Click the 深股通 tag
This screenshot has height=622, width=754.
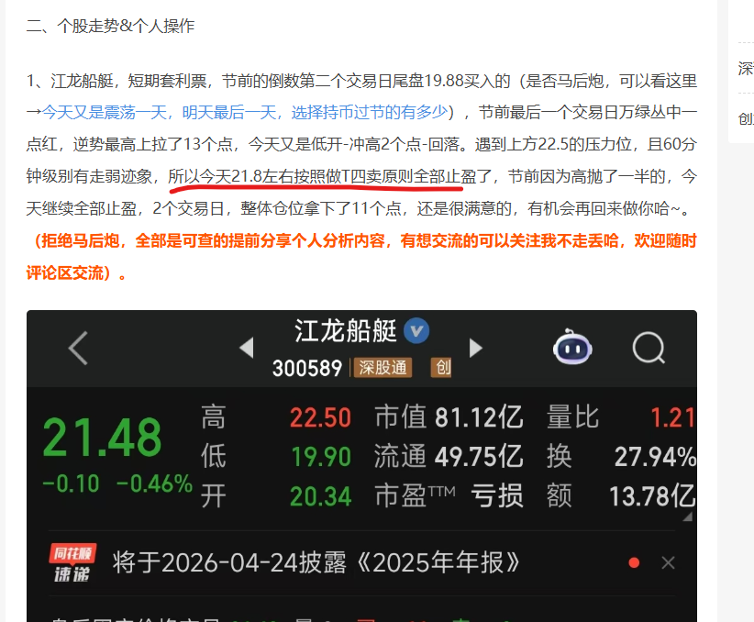[x=383, y=368]
